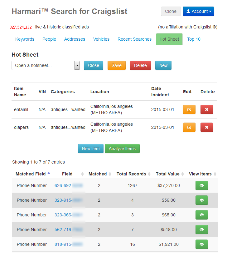View items for phone 818-915

pyautogui.click(x=201, y=244)
